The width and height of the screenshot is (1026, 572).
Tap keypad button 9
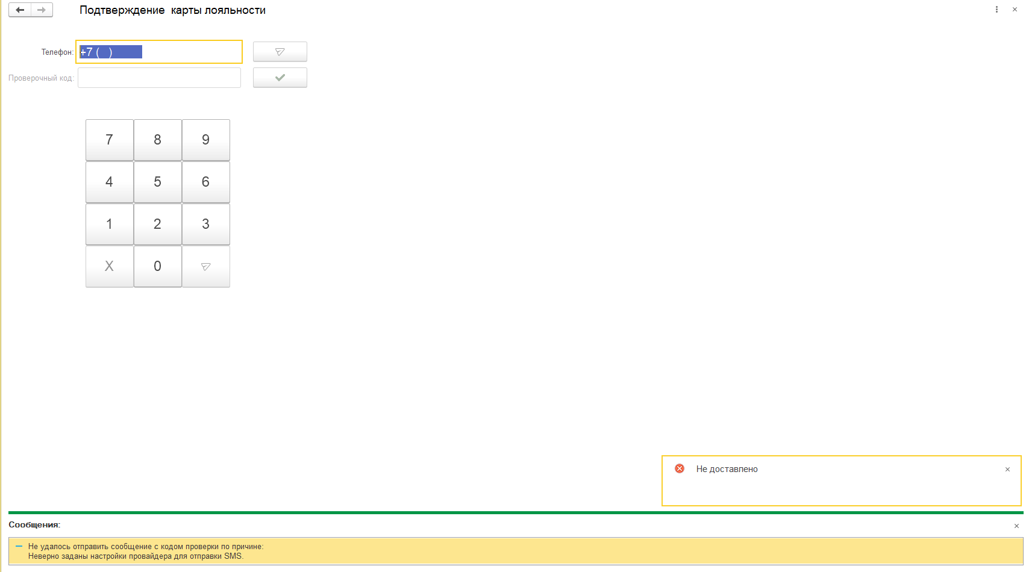coord(205,140)
